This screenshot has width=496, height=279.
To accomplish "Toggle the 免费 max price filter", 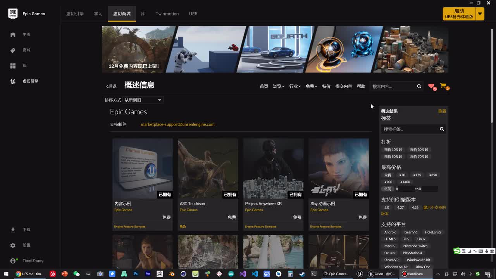I will pos(387,175).
